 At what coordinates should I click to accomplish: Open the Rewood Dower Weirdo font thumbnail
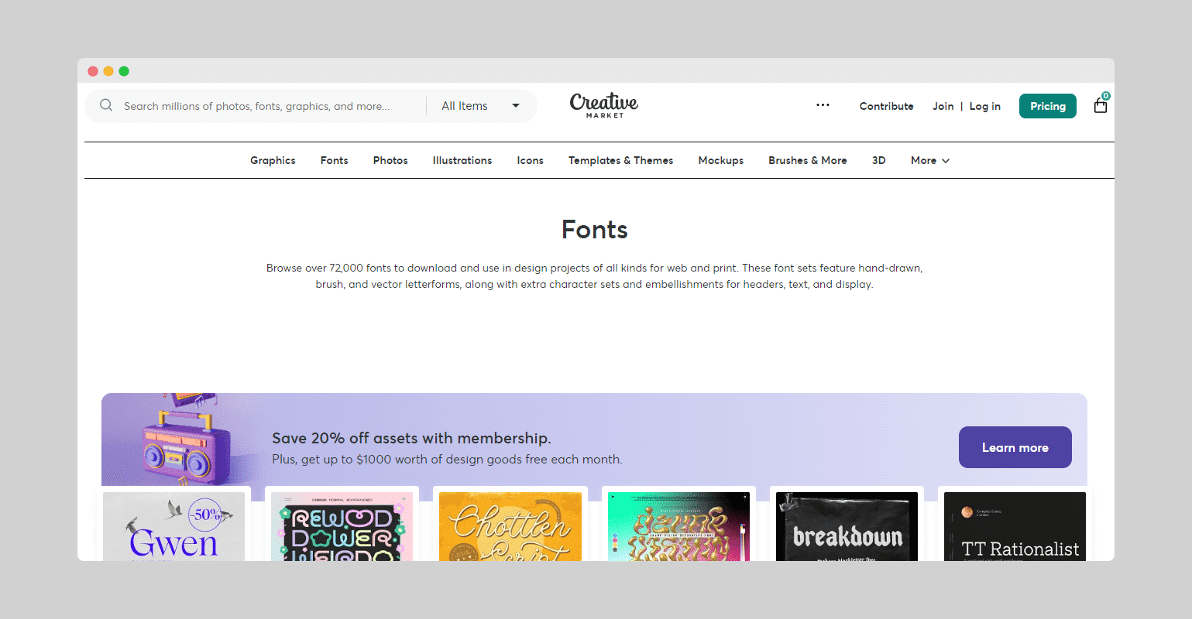click(x=342, y=526)
